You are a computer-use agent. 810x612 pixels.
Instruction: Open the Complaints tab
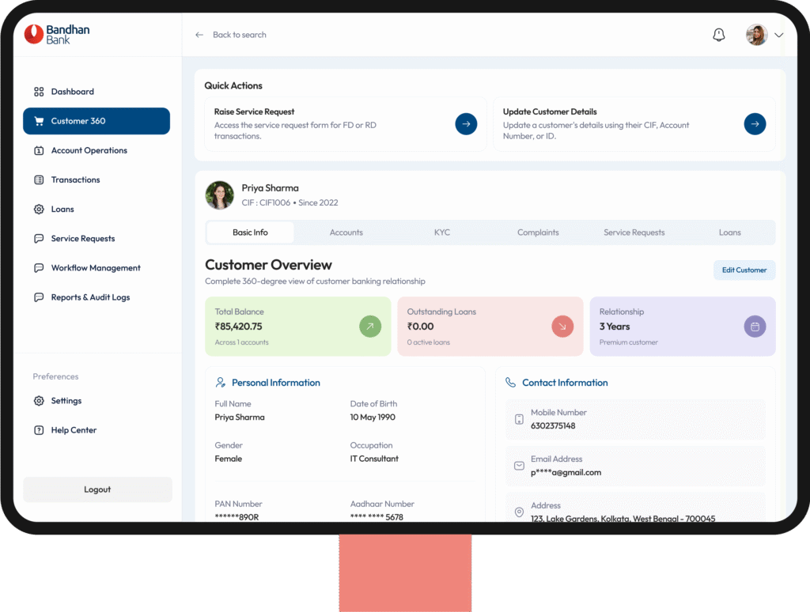point(538,232)
